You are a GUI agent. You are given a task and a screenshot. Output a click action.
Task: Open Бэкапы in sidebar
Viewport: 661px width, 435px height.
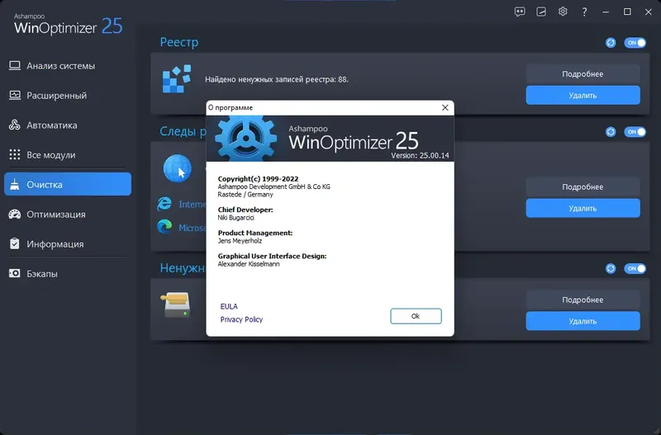68,273
